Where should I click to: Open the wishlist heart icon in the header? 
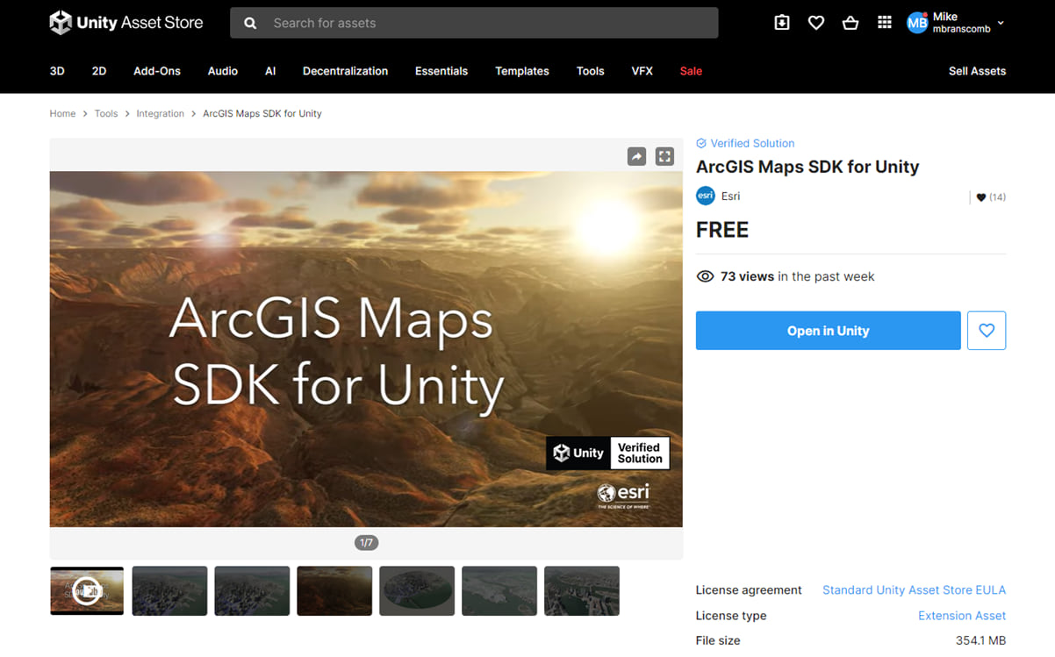pos(815,23)
